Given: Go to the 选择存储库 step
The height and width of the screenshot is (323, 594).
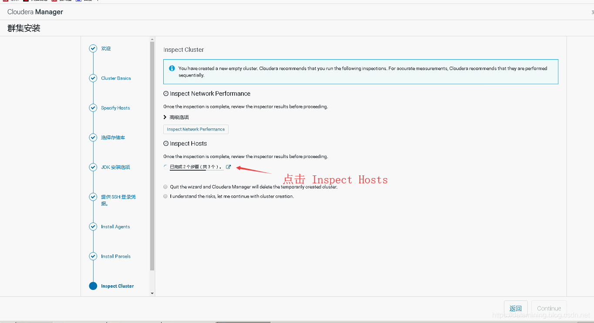Looking at the screenshot, I should point(113,138).
